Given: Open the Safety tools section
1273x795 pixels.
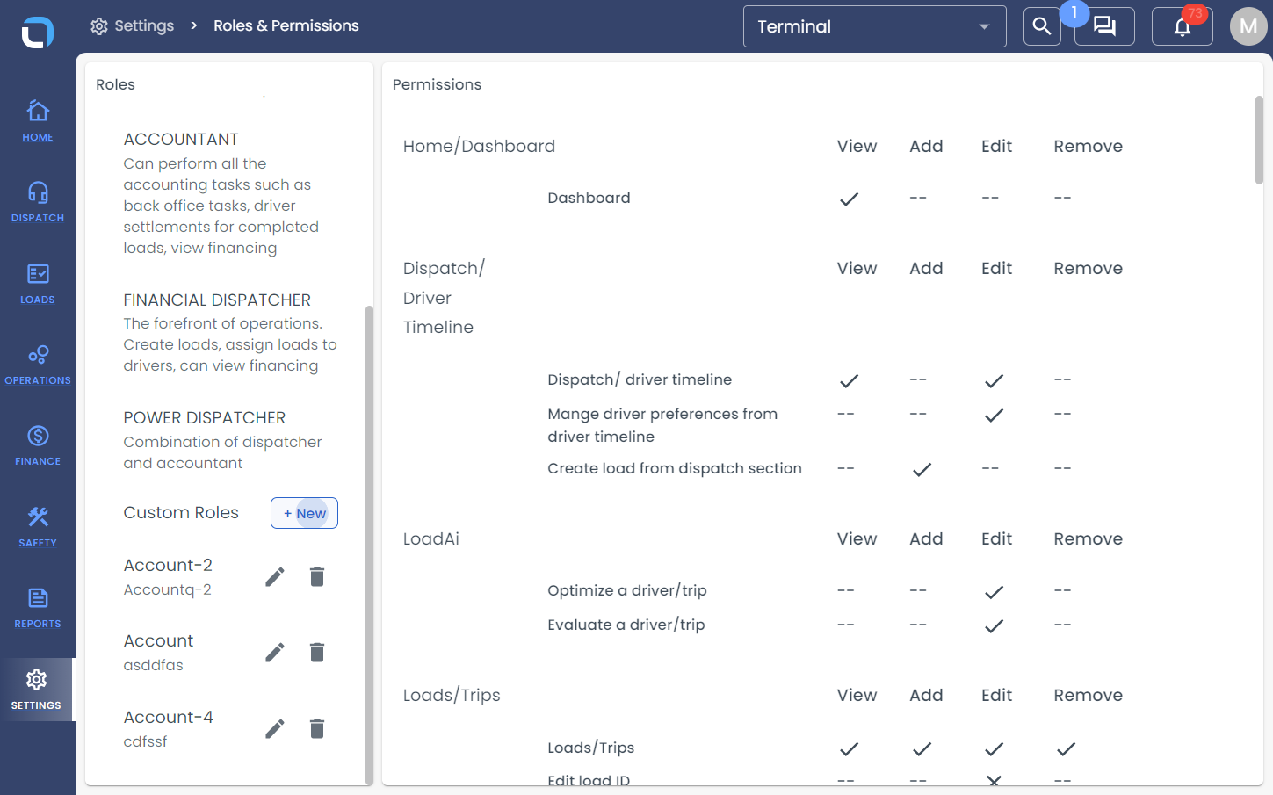Looking at the screenshot, I should (x=38, y=527).
